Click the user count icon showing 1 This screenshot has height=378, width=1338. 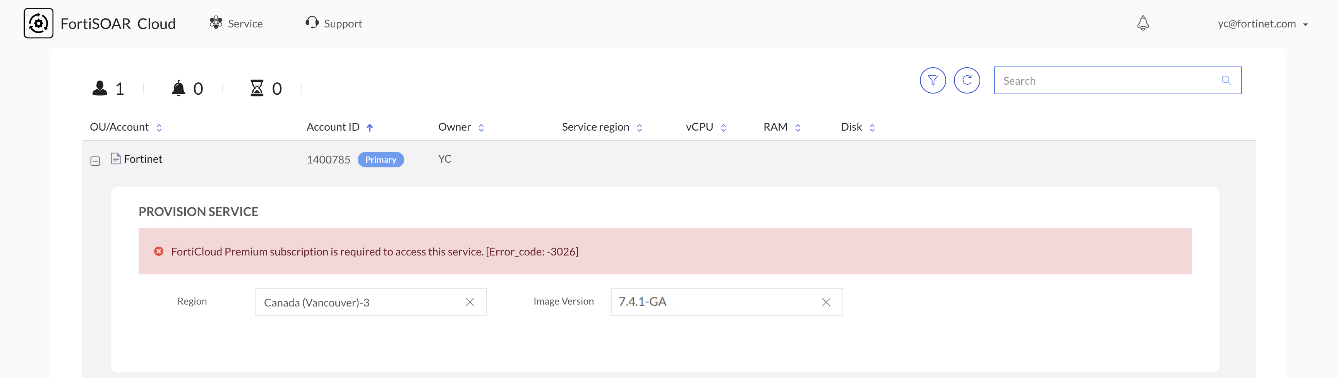point(100,88)
